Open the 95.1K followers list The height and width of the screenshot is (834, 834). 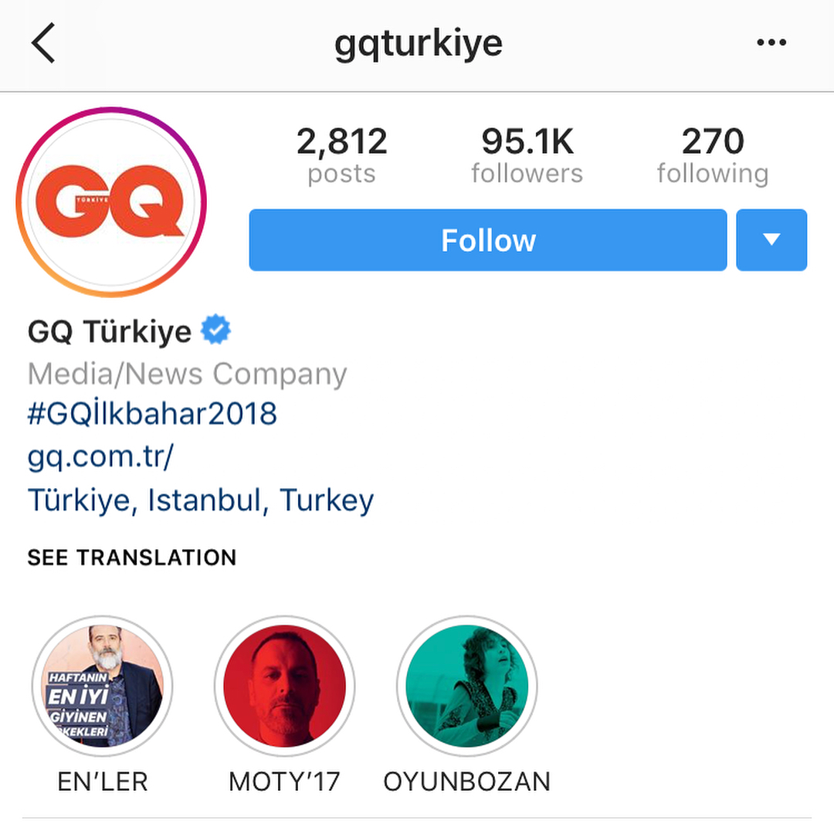pos(527,155)
